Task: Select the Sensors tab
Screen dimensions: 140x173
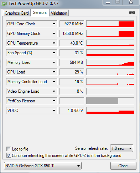Action: pos(40,12)
